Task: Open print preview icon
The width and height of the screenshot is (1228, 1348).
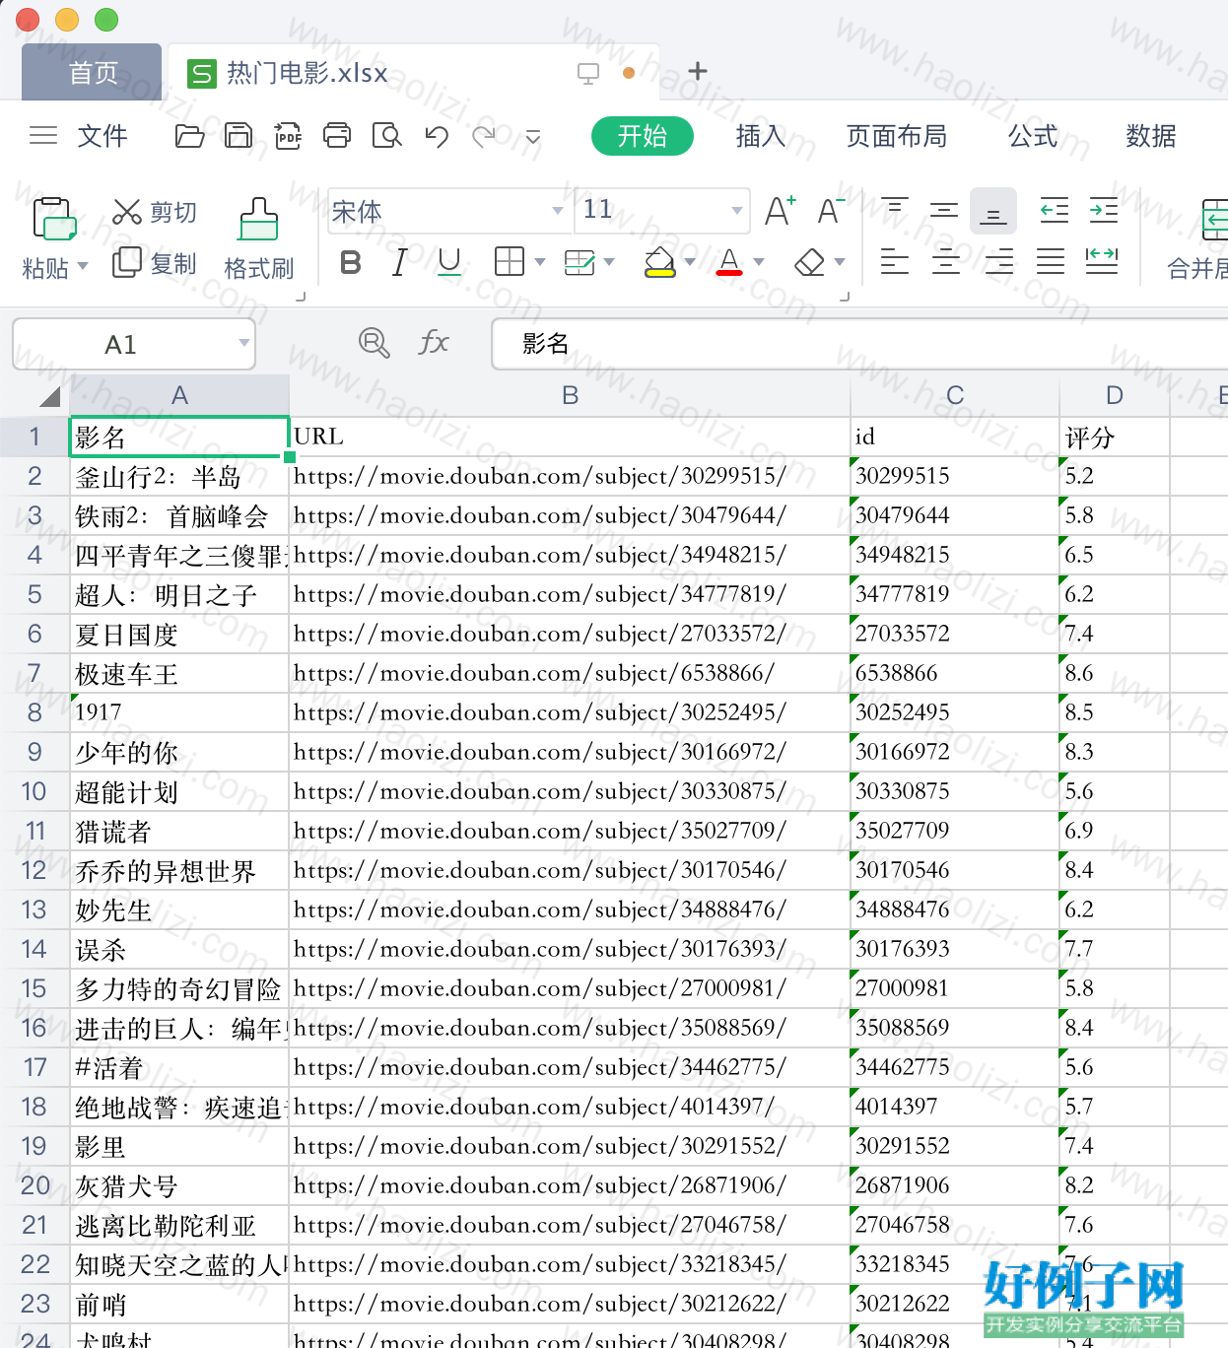Action: 386,136
